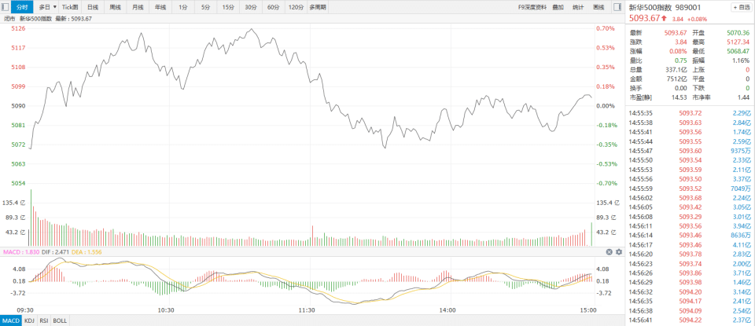Screen dimensions: 755x326
Task: Open the 多周期 multi-period view
Action: click(318, 7)
